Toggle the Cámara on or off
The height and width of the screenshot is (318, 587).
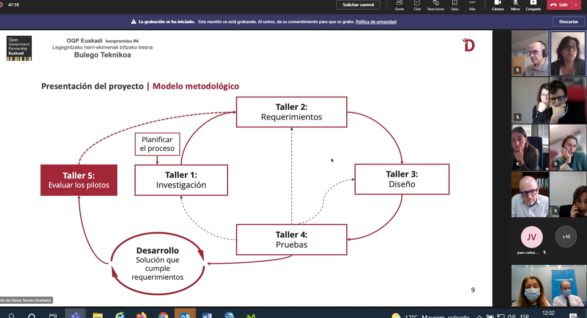(498, 4)
